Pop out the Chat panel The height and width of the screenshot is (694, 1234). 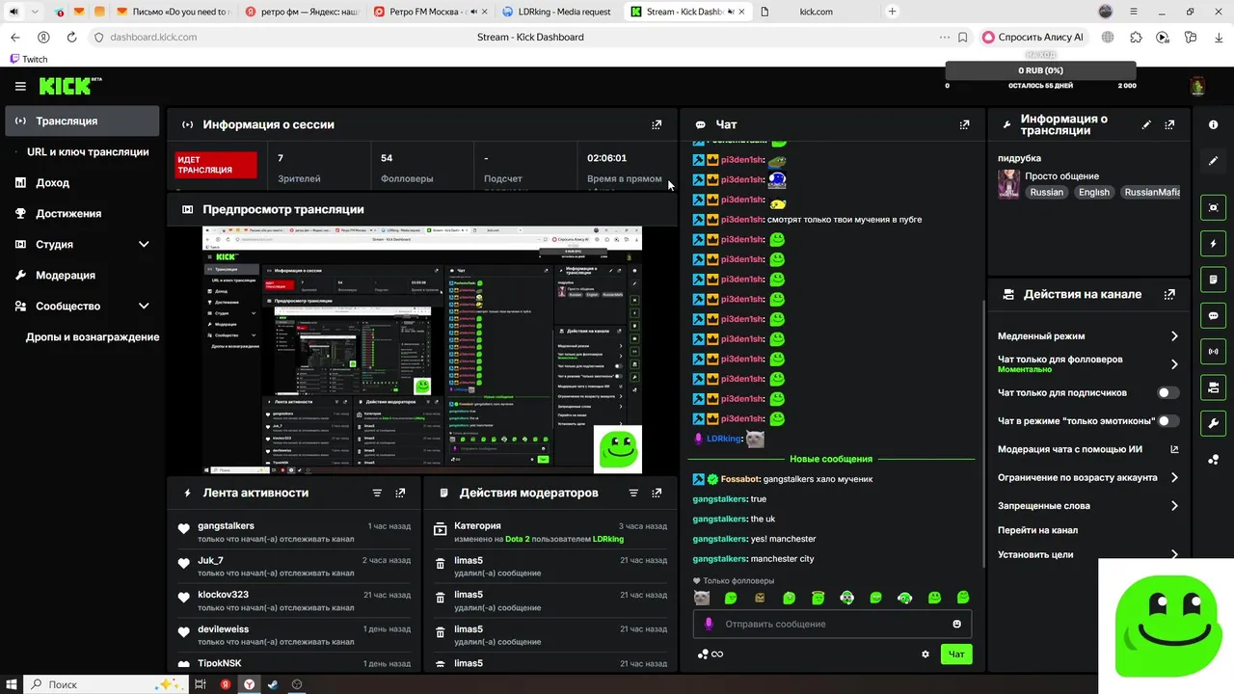tap(964, 124)
